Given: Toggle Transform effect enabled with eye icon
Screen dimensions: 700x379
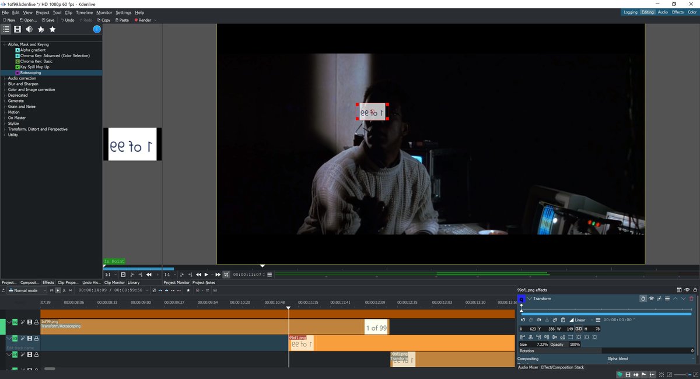Looking at the screenshot, I should tap(651, 299).
